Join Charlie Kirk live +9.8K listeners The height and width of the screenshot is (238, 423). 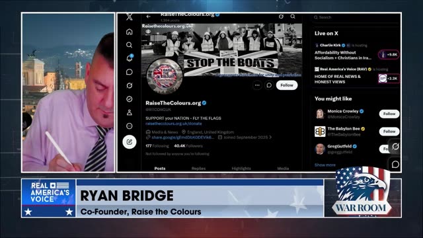pyautogui.click(x=389, y=54)
